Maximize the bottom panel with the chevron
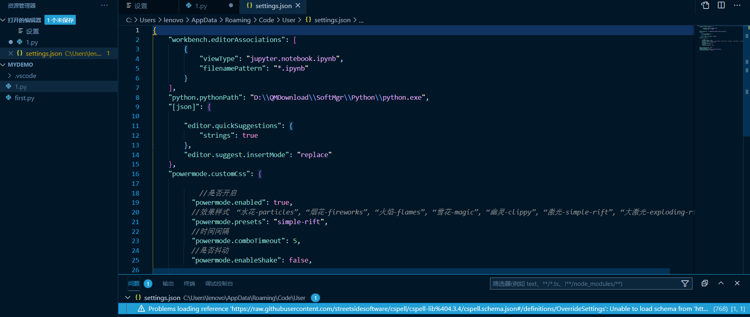Viewport: 750px width, 317px height. tap(721, 283)
